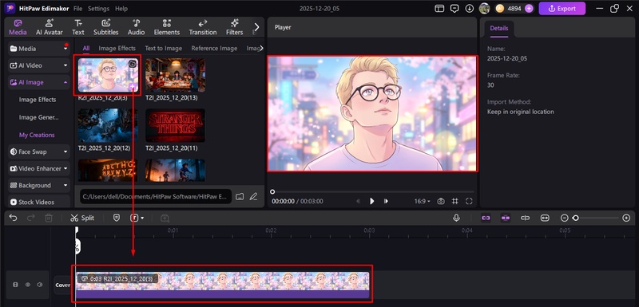The width and height of the screenshot is (639, 307).
Task: Show more creation filter tabs arrow
Action: 261,48
